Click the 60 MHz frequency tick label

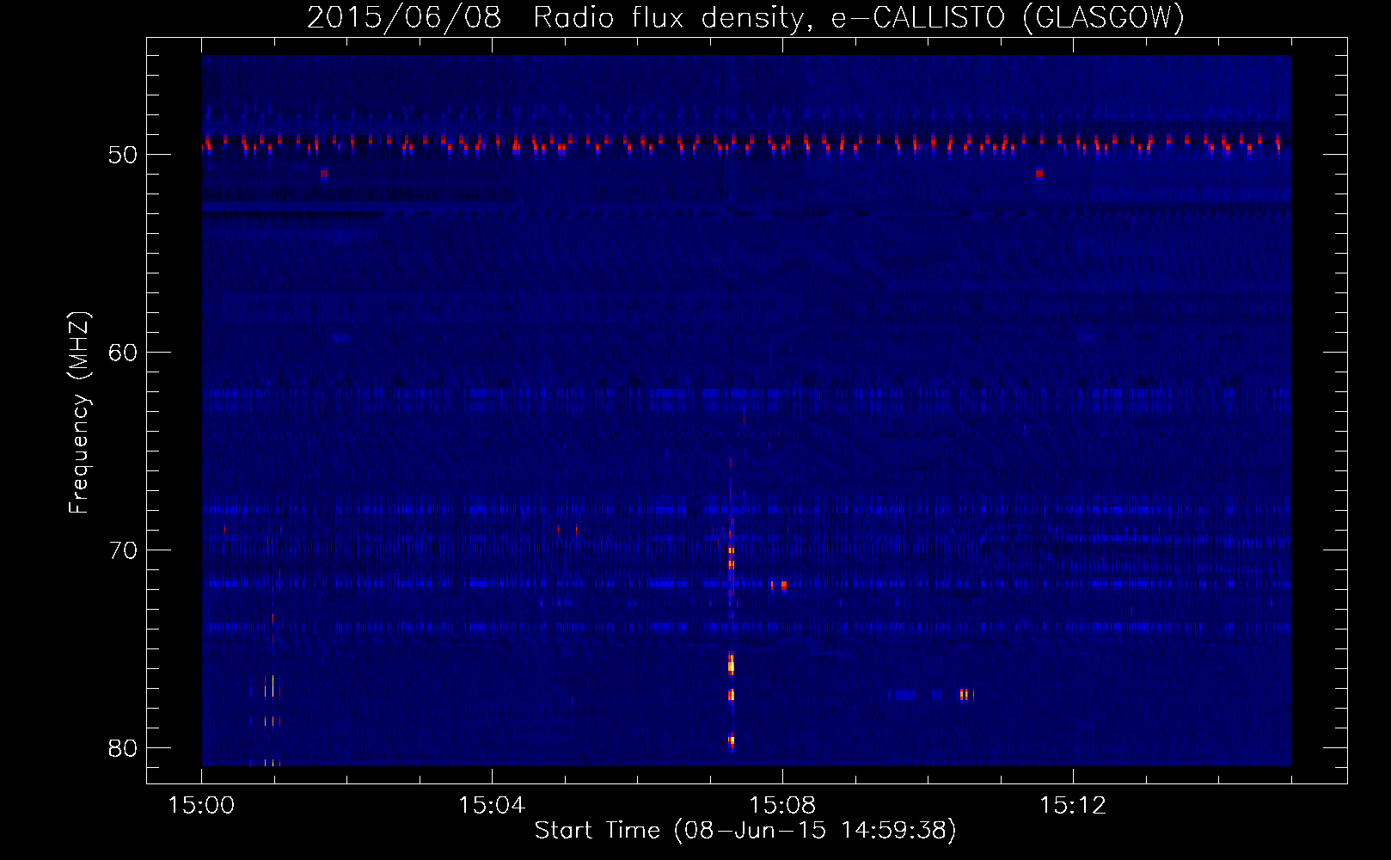123,353
